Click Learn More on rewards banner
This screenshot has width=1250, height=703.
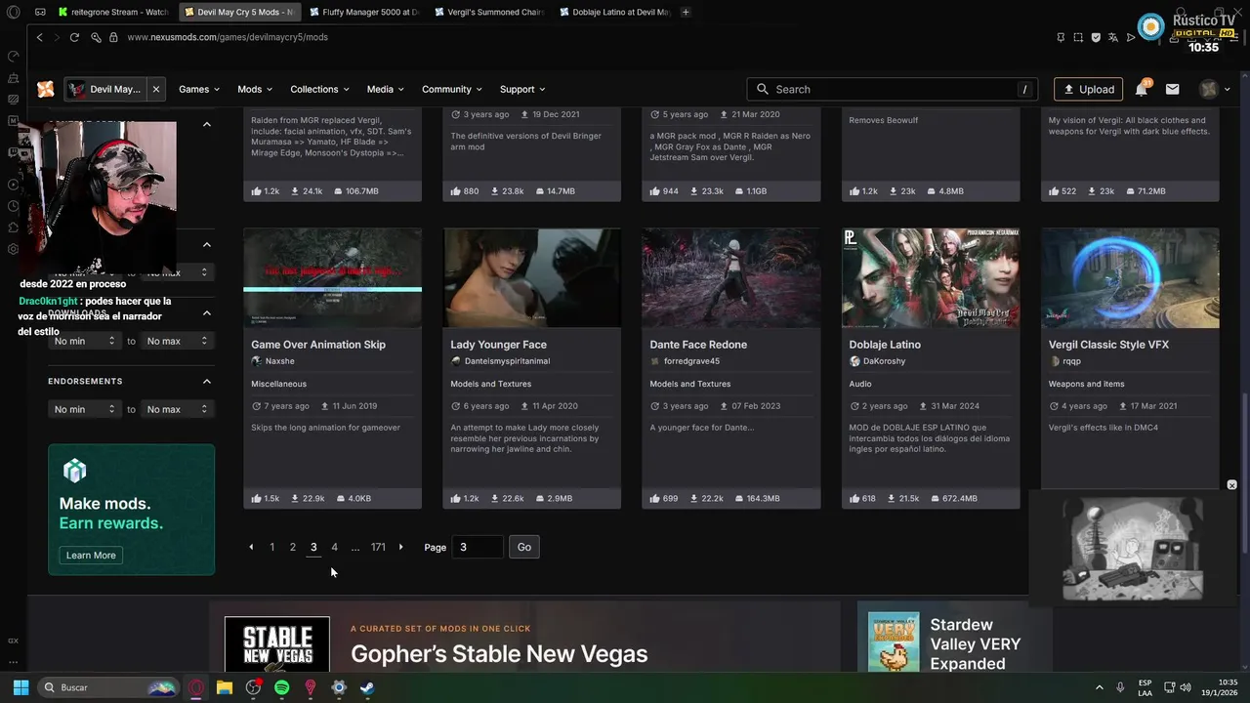pyautogui.click(x=91, y=555)
